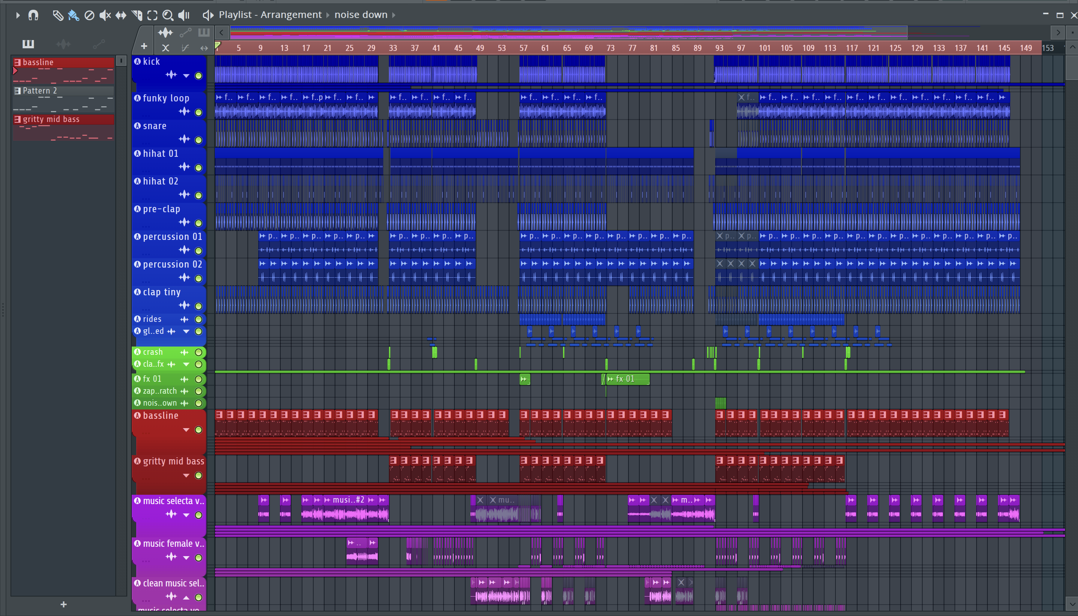This screenshot has width=1078, height=616.
Task: Select the Playback speaker tool
Action: coord(184,15)
